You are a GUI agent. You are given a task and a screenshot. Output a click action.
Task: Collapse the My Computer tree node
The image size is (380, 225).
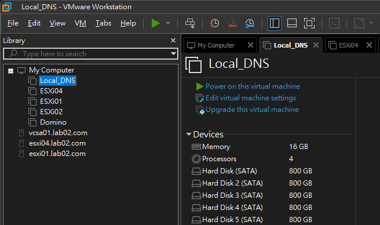[x=10, y=71]
